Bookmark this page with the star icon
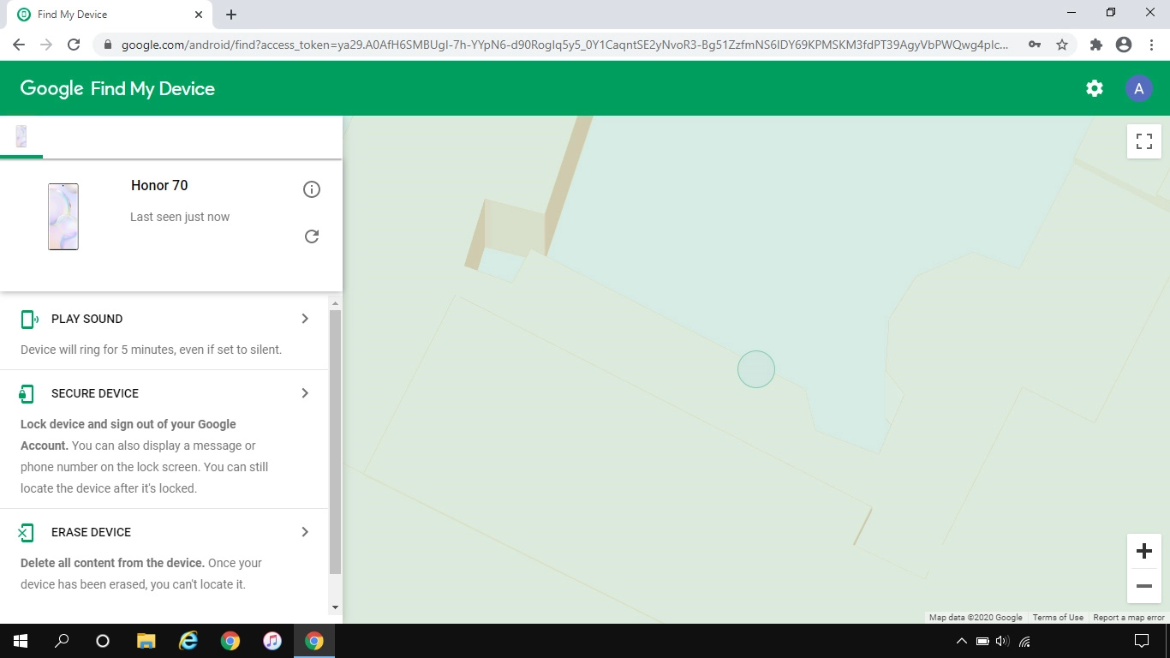This screenshot has width=1170, height=658. (x=1062, y=45)
